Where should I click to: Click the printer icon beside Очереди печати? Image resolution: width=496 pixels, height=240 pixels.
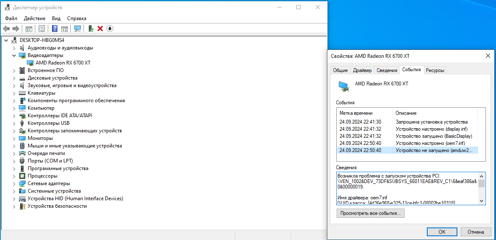[x=22, y=153]
